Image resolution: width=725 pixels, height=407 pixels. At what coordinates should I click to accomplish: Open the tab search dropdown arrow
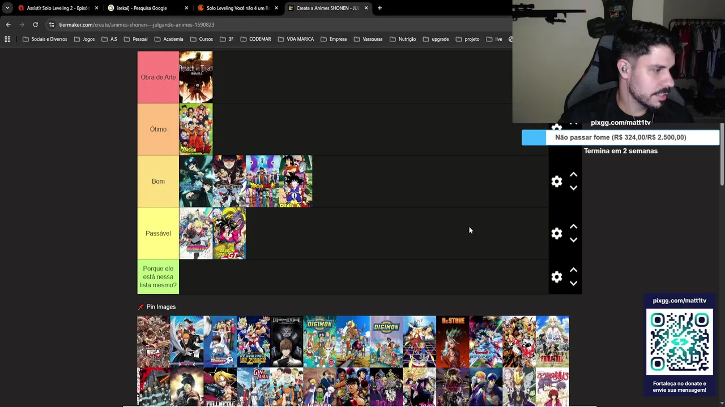click(x=7, y=8)
